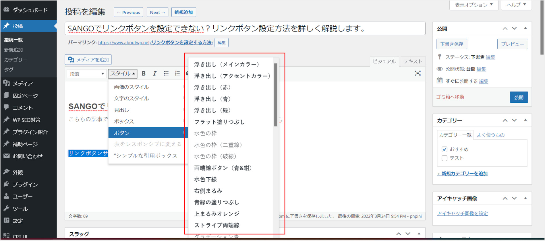Click the Italic formatting icon
The height and width of the screenshot is (241, 545).
point(154,73)
